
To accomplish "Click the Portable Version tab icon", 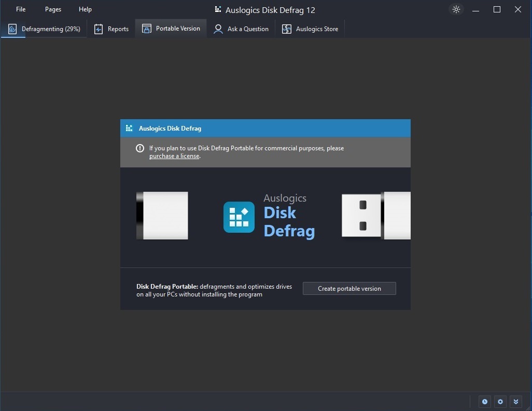I will pos(147,29).
